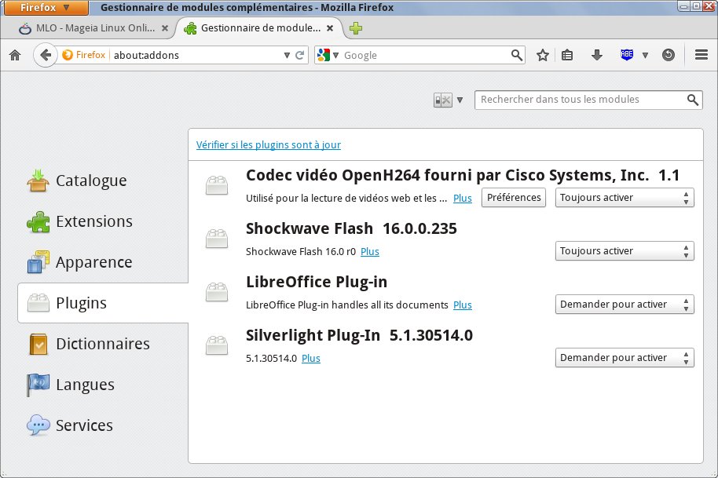Select Silverlight Plug-In 5.1.30514.0 title
The height and width of the screenshot is (478, 718).
[x=359, y=335]
